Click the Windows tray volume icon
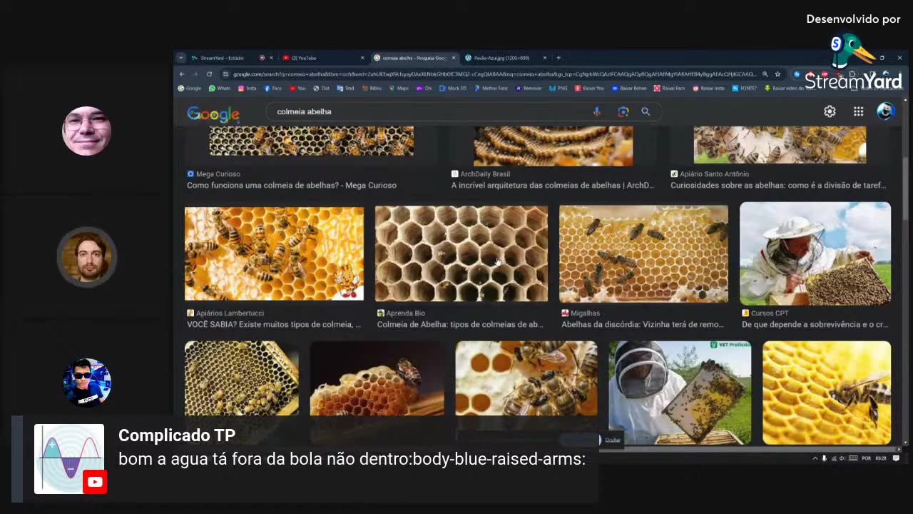Viewport: 913px width, 514px height. (x=842, y=458)
